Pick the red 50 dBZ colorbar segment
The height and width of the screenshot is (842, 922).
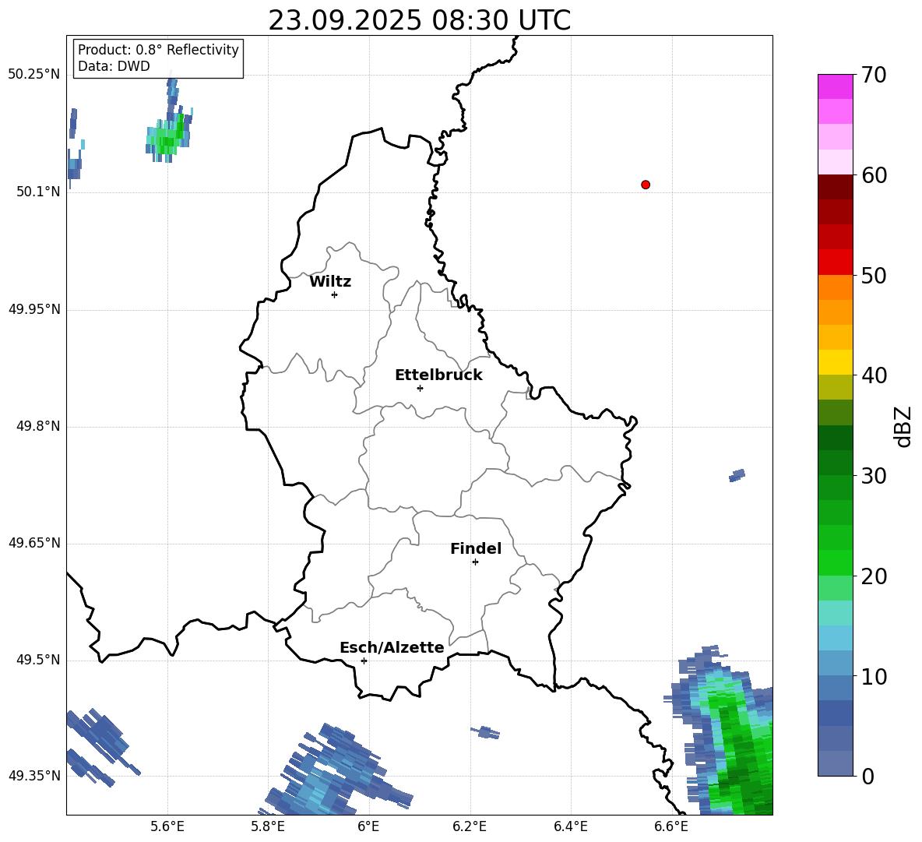(835, 262)
